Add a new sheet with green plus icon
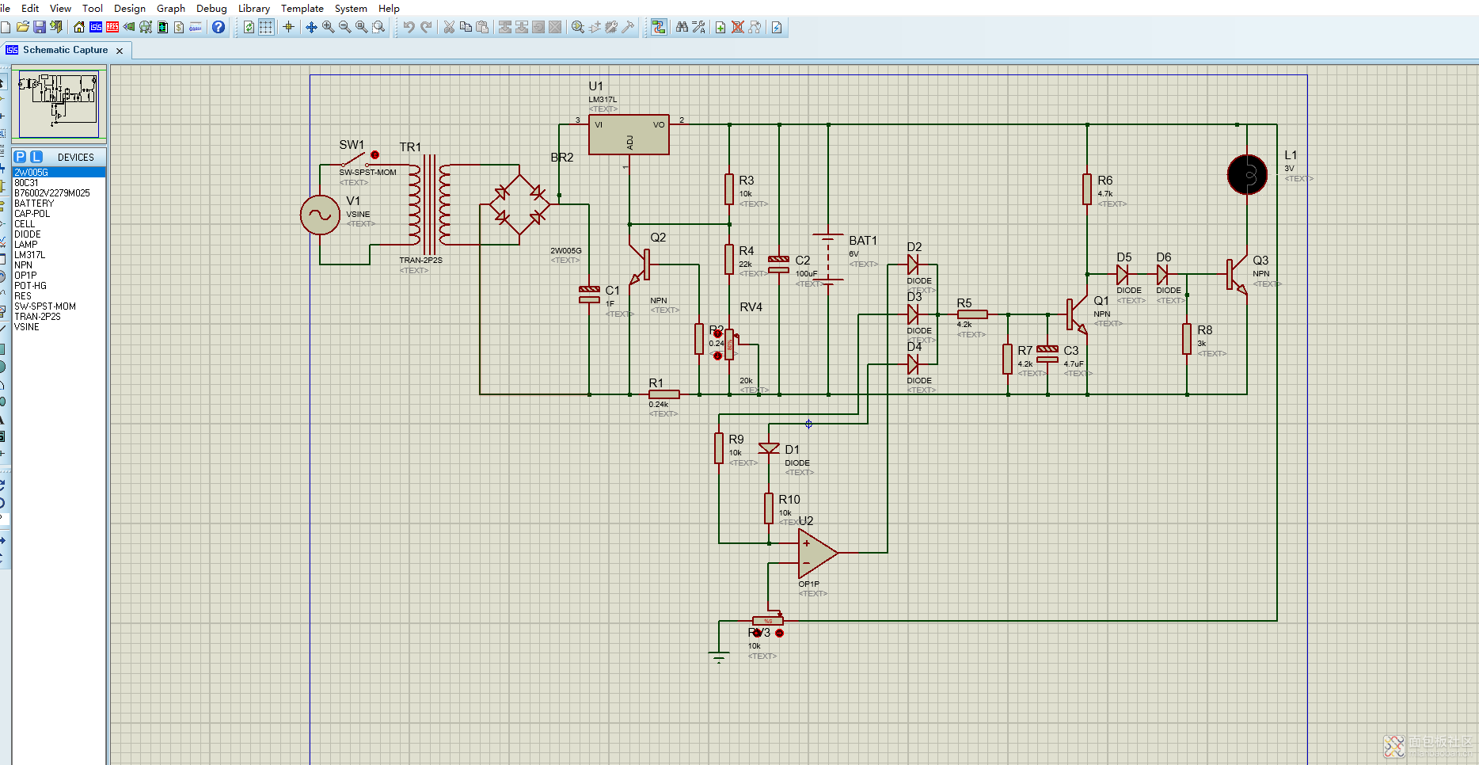The height and width of the screenshot is (765, 1479). (720, 27)
